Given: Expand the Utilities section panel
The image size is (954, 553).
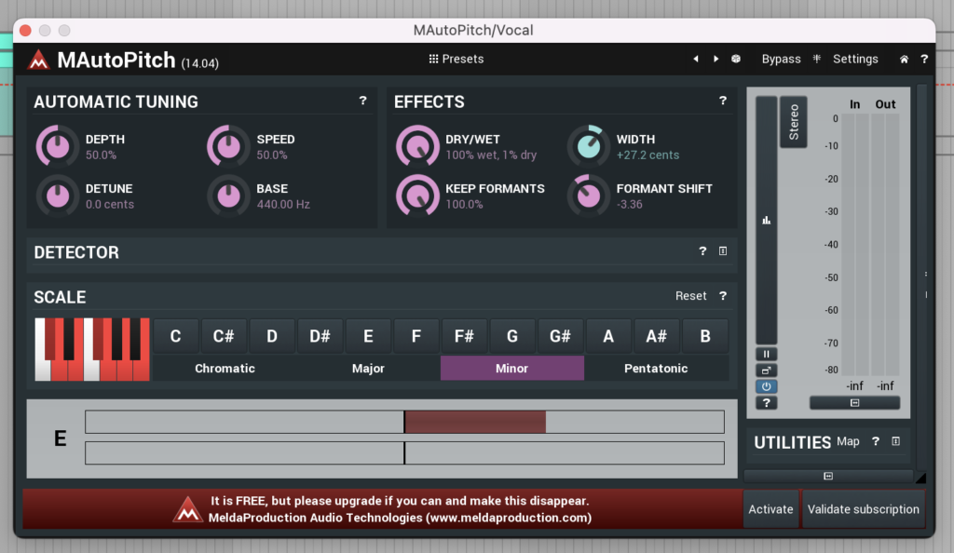Looking at the screenshot, I should (895, 441).
